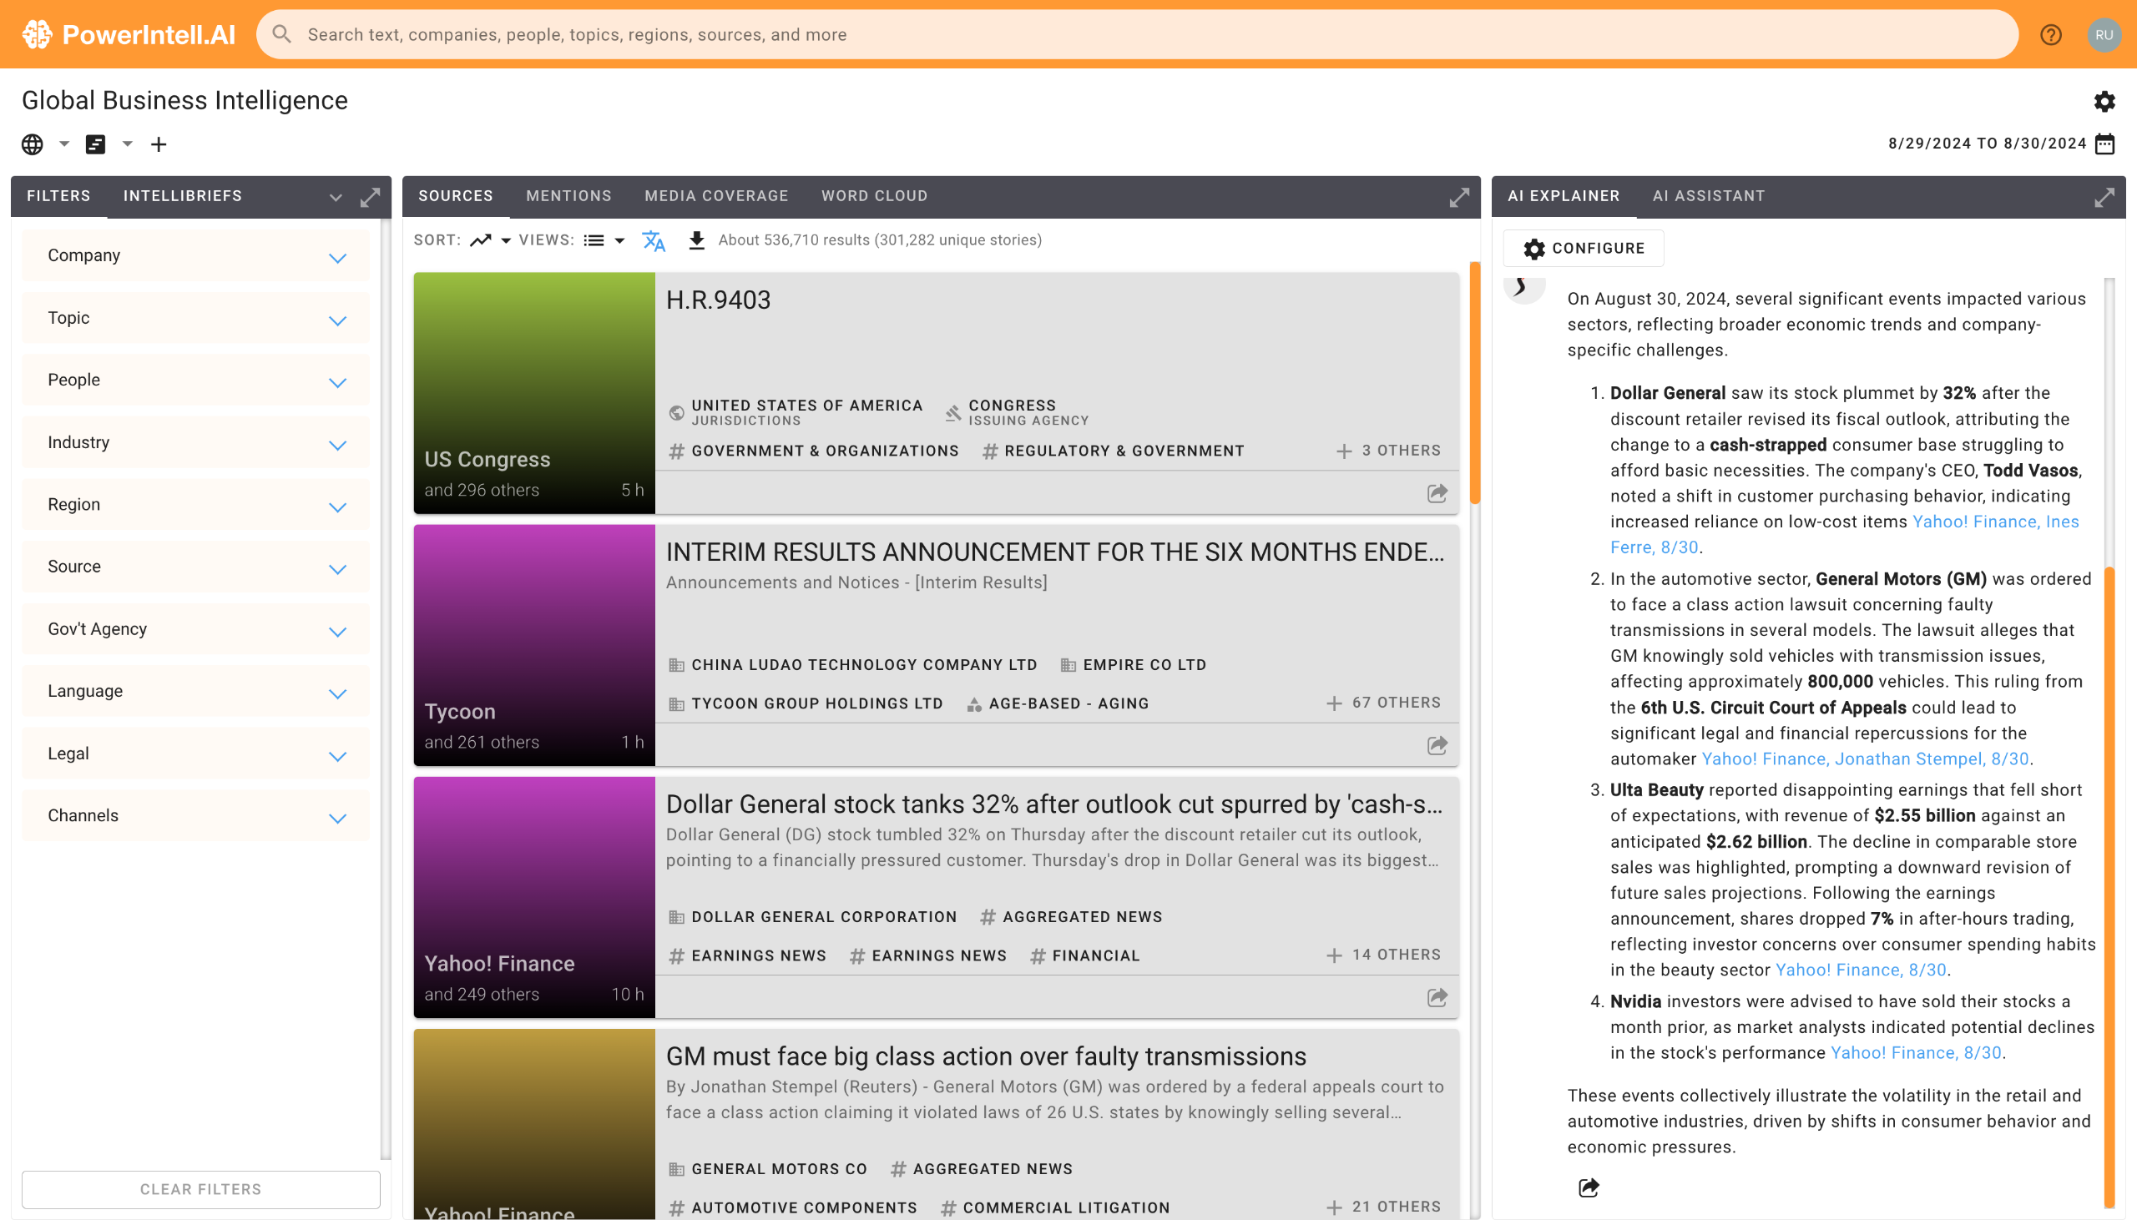
Task: Share the H.R.9403 story card
Action: tap(1436, 493)
